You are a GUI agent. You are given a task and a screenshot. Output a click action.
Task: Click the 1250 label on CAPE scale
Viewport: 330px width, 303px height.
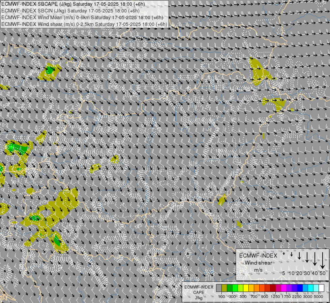pos(275,297)
